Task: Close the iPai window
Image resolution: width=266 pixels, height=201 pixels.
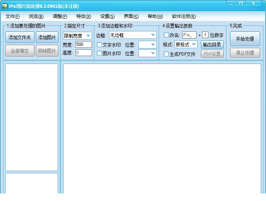Action: pyautogui.click(x=253, y=4)
